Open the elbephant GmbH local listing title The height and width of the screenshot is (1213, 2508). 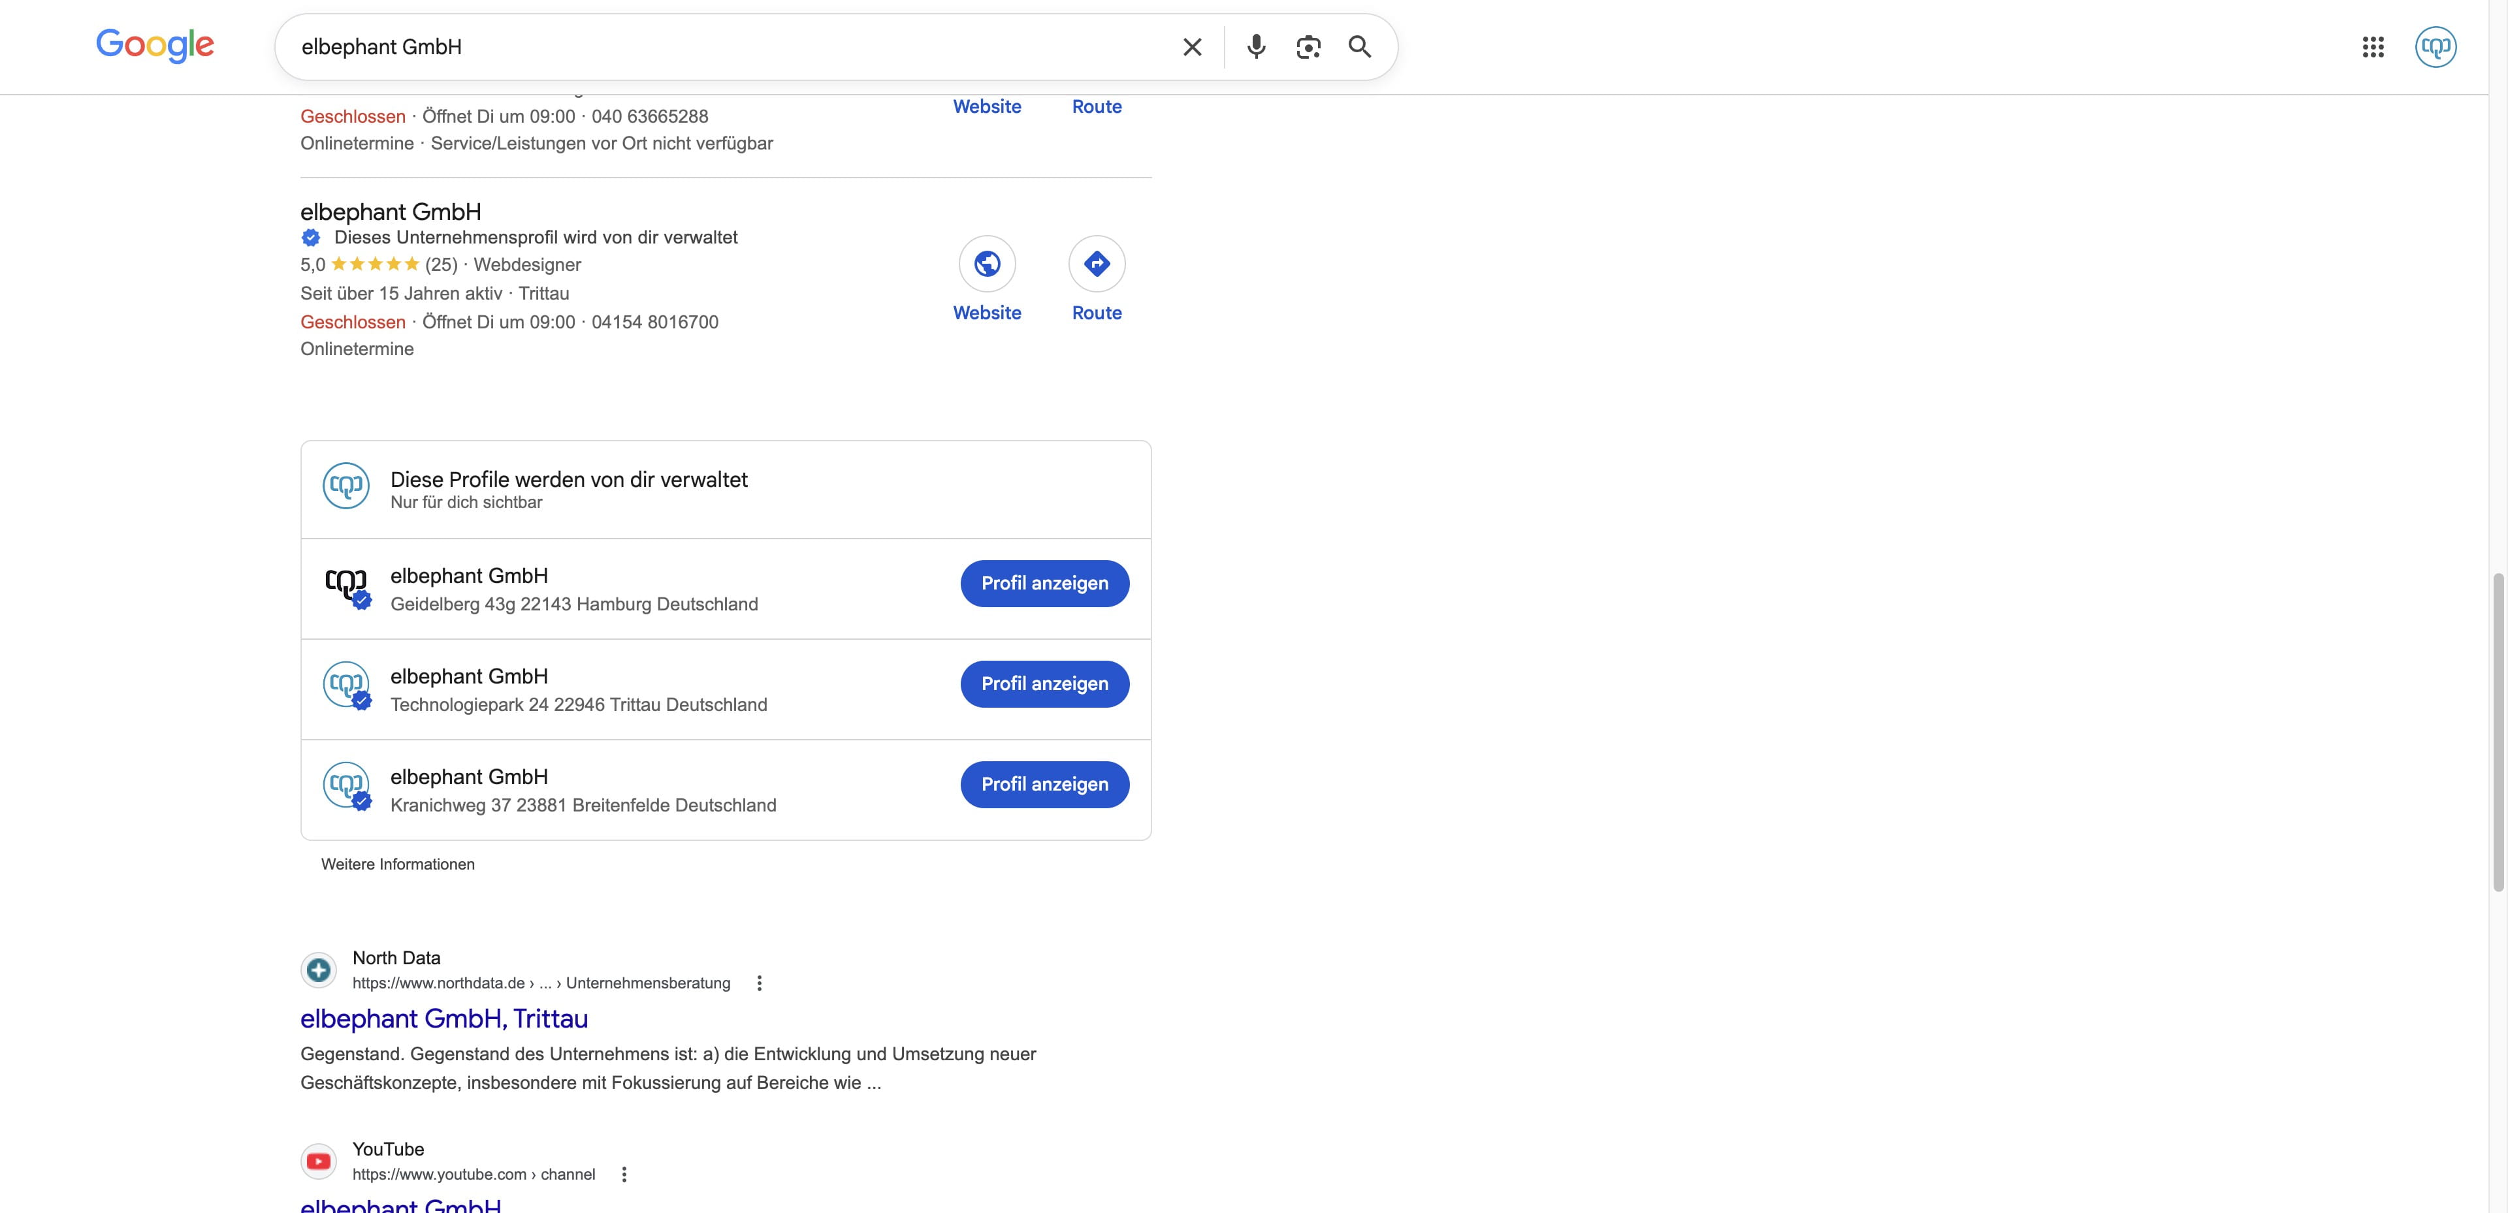pyautogui.click(x=391, y=212)
